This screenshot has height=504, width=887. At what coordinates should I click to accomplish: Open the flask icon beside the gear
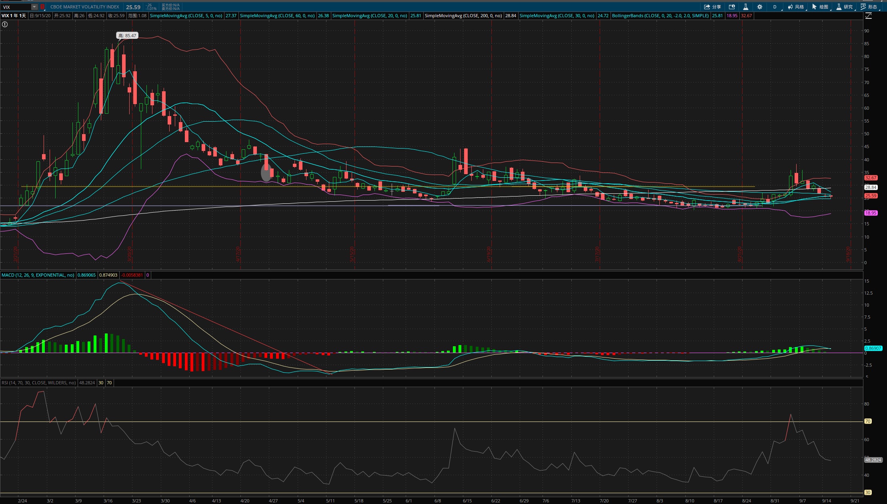[x=746, y=7]
